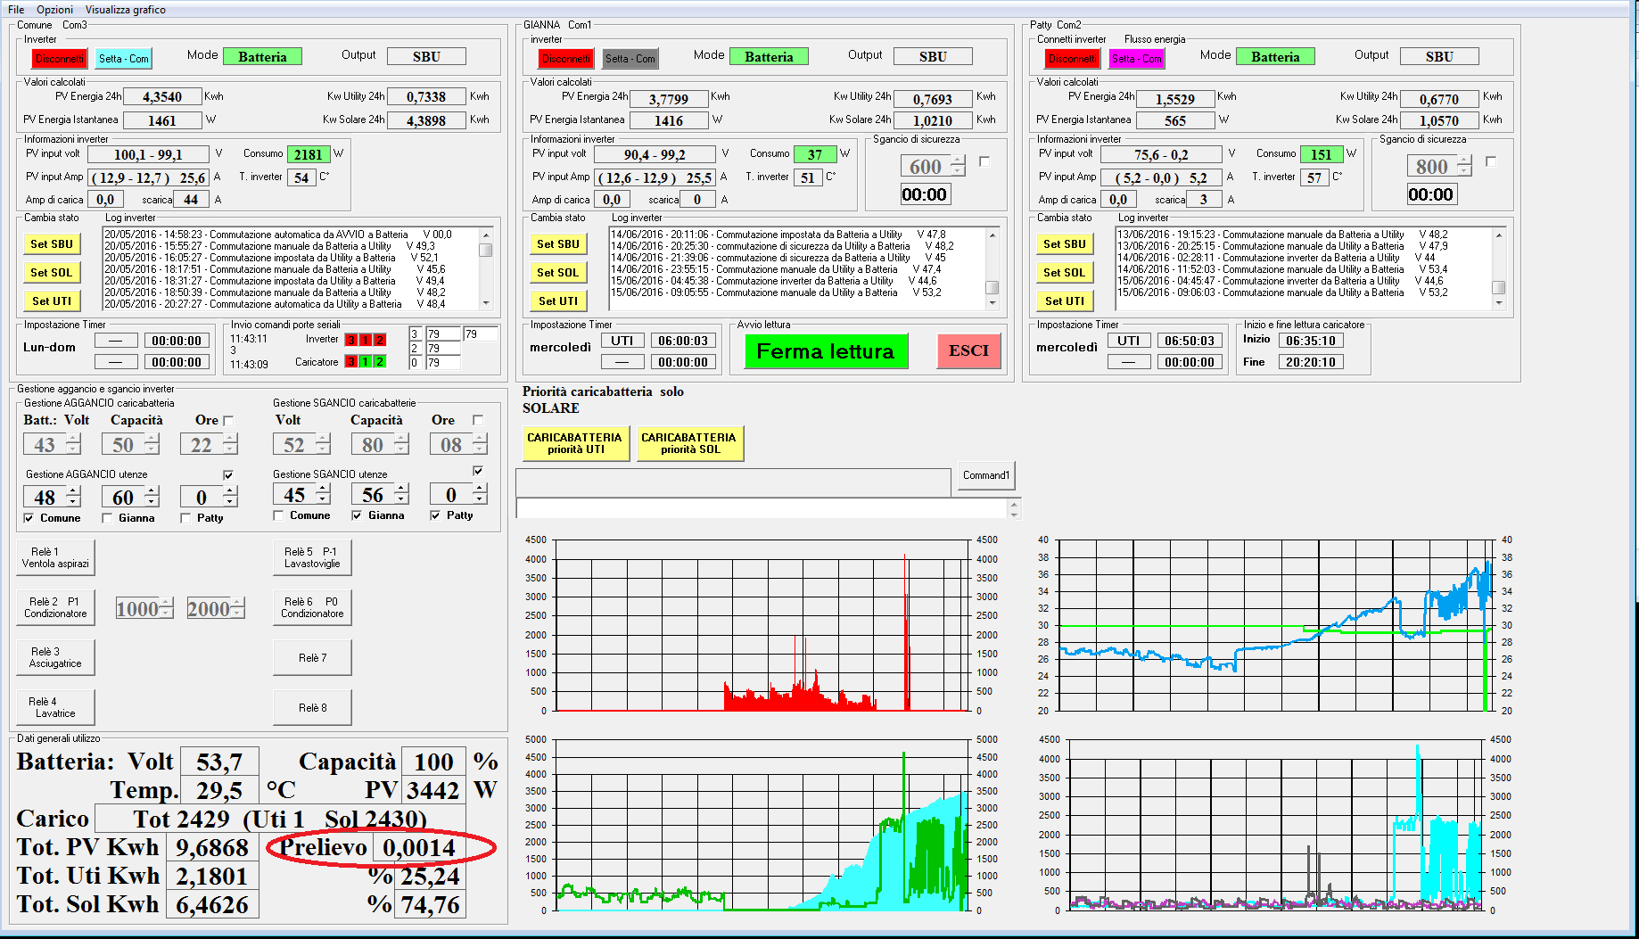This screenshot has height=939, width=1639.
Task: Click CARICABATTERIA priorità SOL button
Action: point(689,443)
